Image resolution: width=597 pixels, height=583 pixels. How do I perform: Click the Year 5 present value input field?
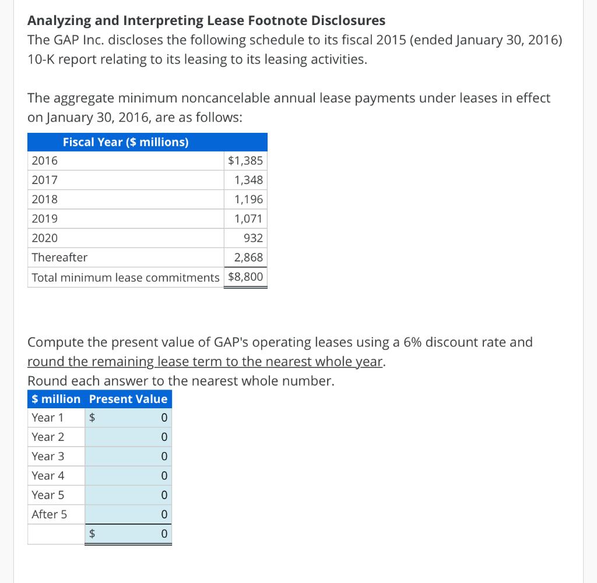click(x=128, y=494)
